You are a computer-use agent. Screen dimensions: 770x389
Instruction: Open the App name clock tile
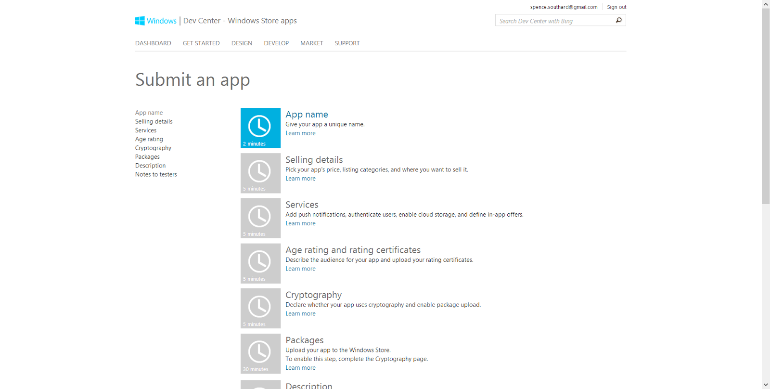click(x=260, y=128)
